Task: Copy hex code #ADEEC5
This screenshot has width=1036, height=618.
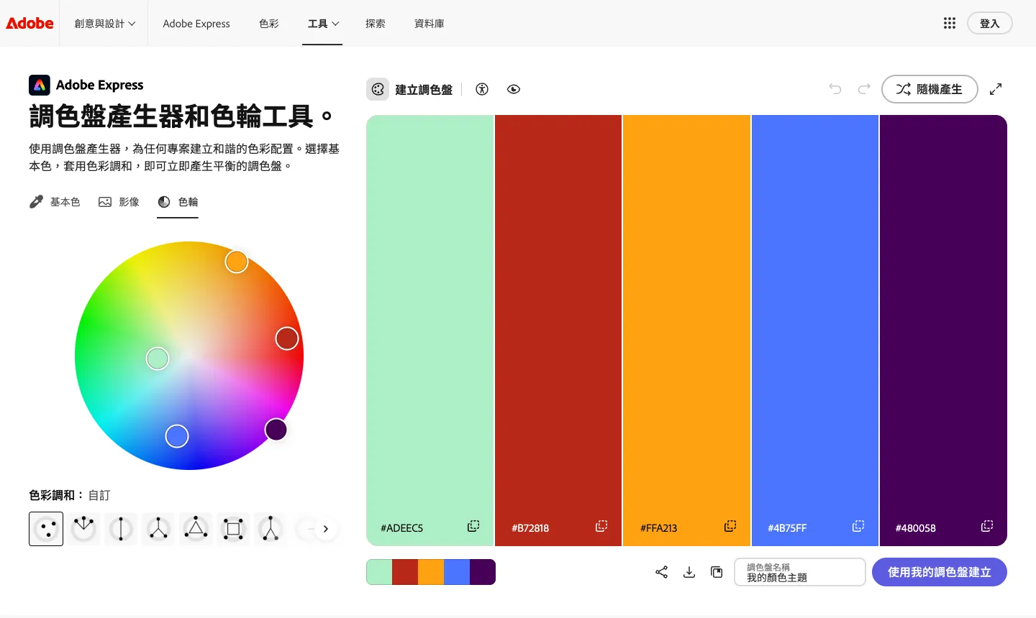Action: [473, 526]
